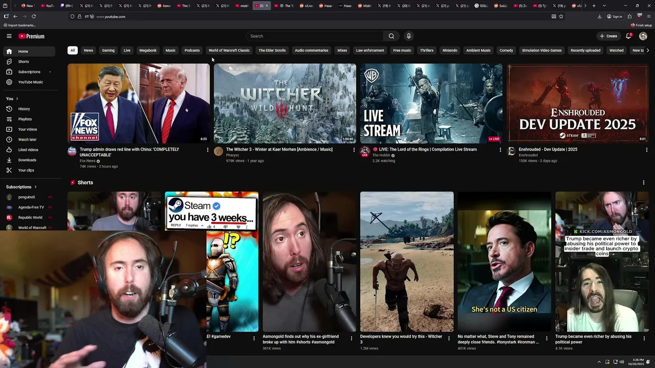
Task: Start voice search with microphone icon
Action: (408, 36)
